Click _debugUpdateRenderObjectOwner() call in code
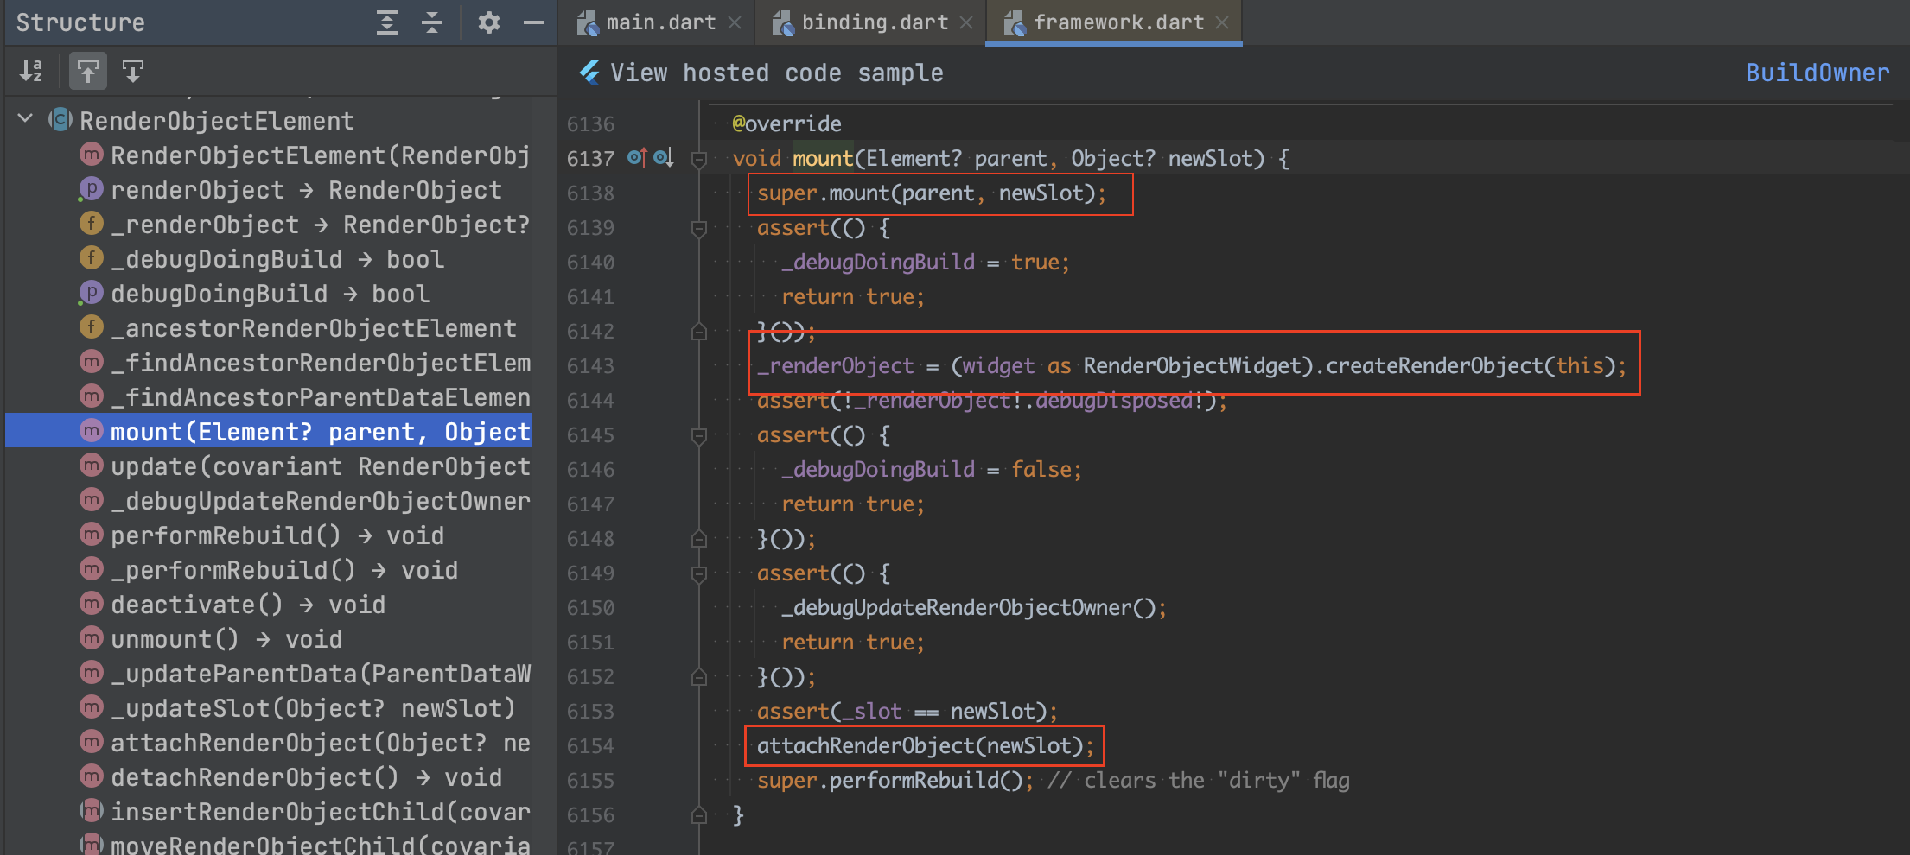The height and width of the screenshot is (855, 1910). tap(969, 608)
